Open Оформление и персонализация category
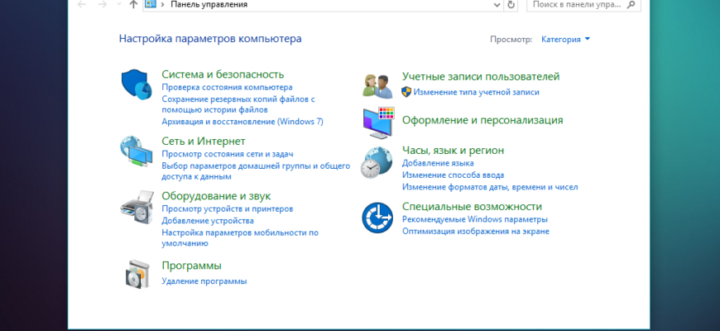 tap(482, 120)
